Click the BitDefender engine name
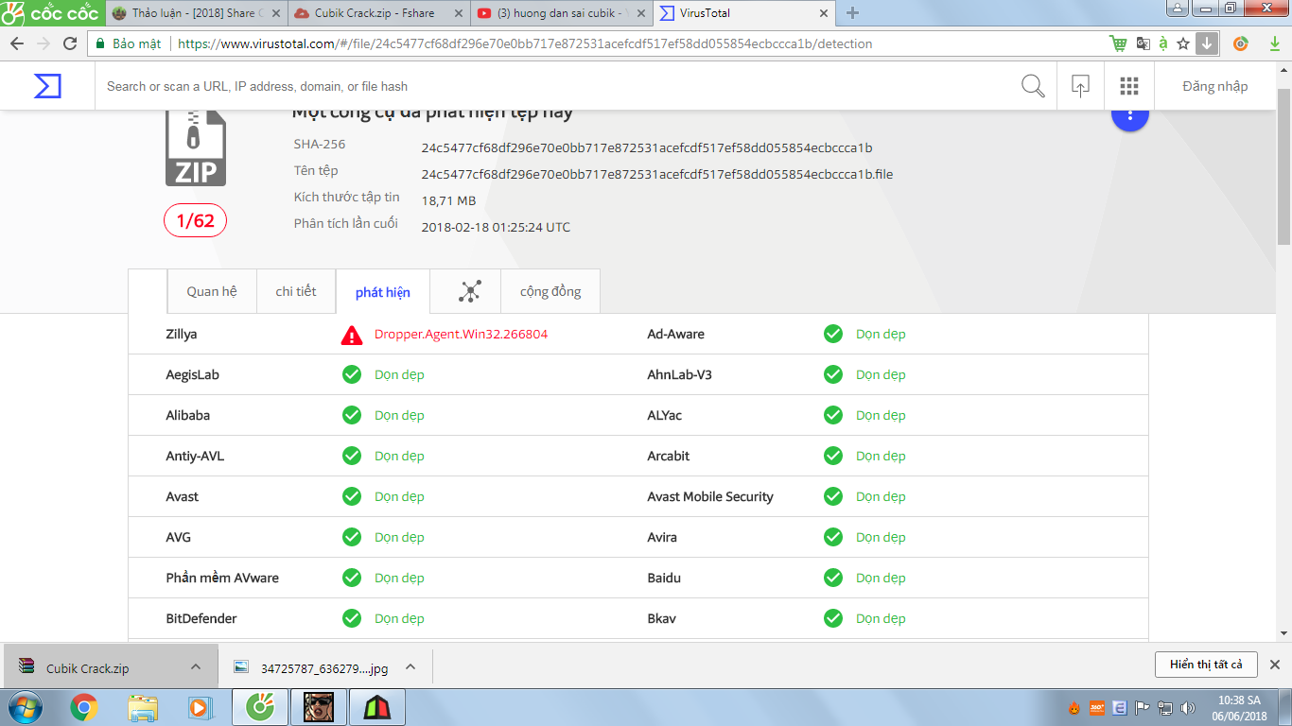Image resolution: width=1292 pixels, height=726 pixels. tap(201, 618)
